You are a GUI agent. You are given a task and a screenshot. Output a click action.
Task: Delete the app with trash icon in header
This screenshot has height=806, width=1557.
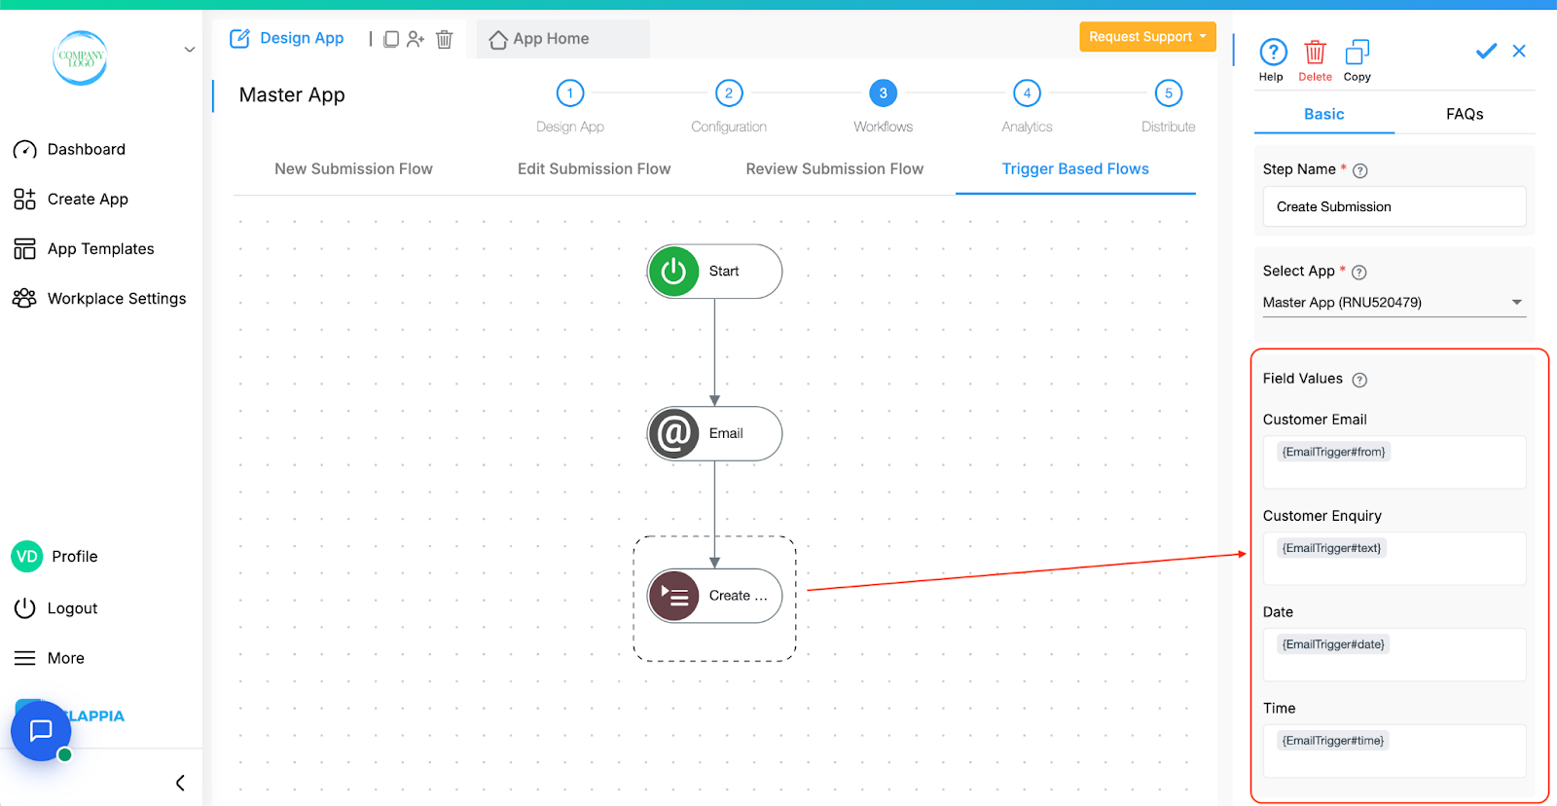(x=445, y=39)
